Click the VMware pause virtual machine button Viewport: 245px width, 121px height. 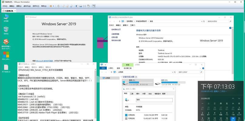coord(51,6)
